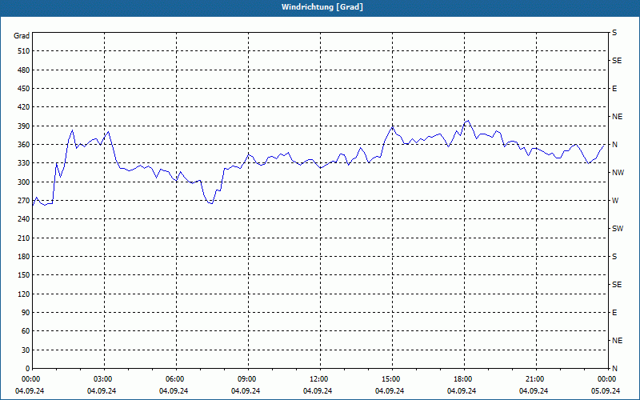Select the 12:00 time label
640x400 pixels.
[x=318, y=379]
